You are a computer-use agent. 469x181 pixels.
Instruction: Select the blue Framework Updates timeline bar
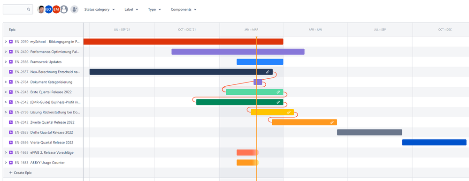pyautogui.click(x=260, y=62)
